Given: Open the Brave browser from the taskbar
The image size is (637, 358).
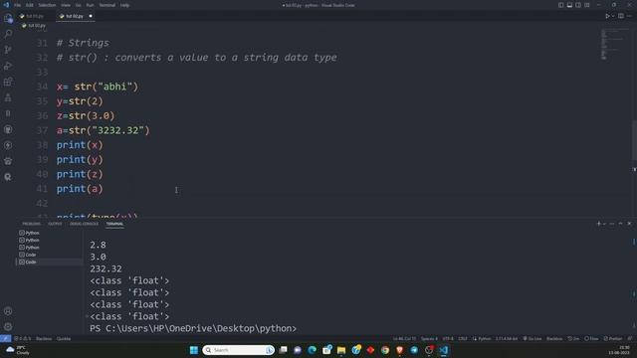Looking at the screenshot, I should click(399, 350).
